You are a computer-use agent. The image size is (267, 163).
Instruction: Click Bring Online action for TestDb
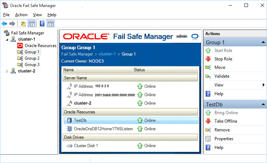(x=226, y=112)
